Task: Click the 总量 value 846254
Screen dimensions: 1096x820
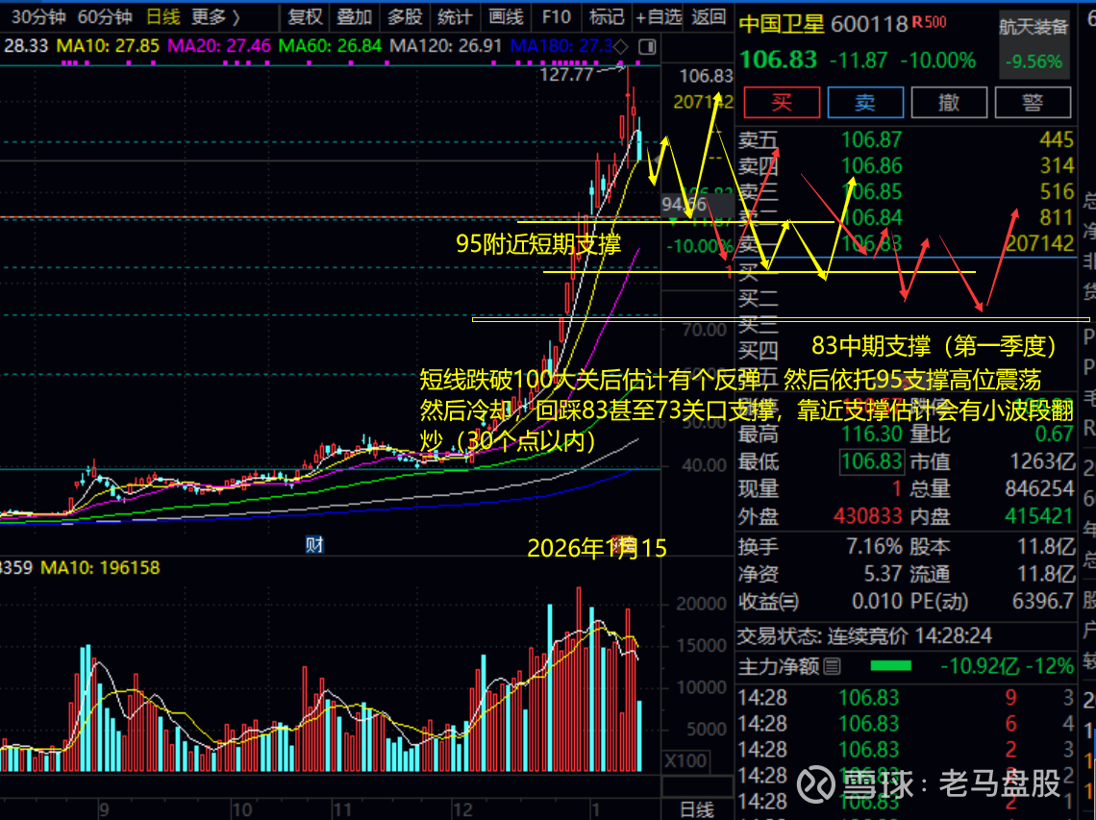Action: [x=1039, y=488]
